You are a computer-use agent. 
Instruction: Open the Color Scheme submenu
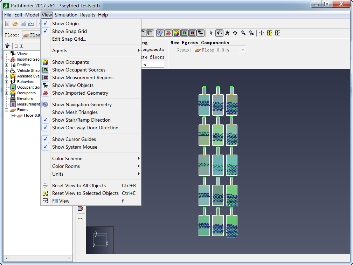tap(91, 159)
